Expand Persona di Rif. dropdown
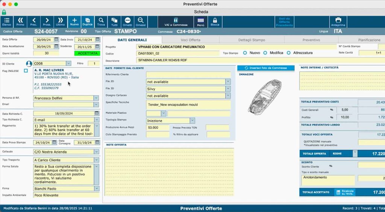The height and width of the screenshot is (212, 385). (96, 98)
